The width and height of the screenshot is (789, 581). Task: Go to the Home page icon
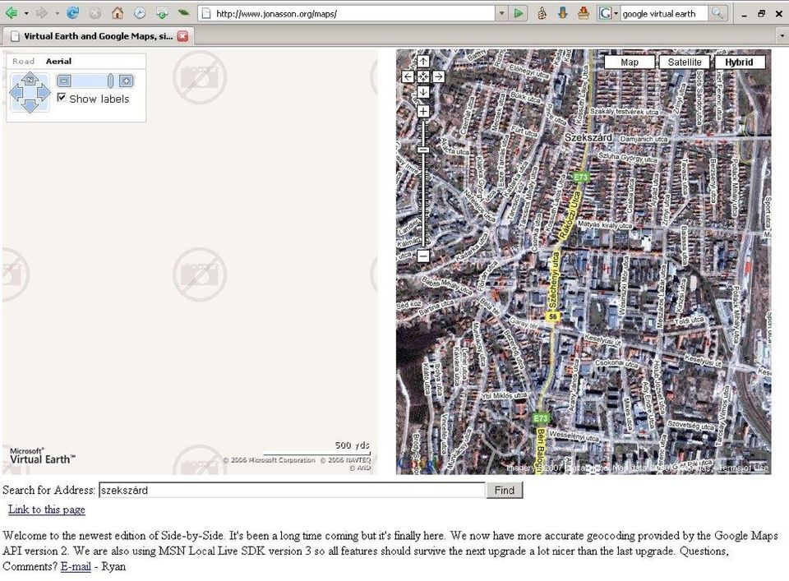click(x=118, y=13)
